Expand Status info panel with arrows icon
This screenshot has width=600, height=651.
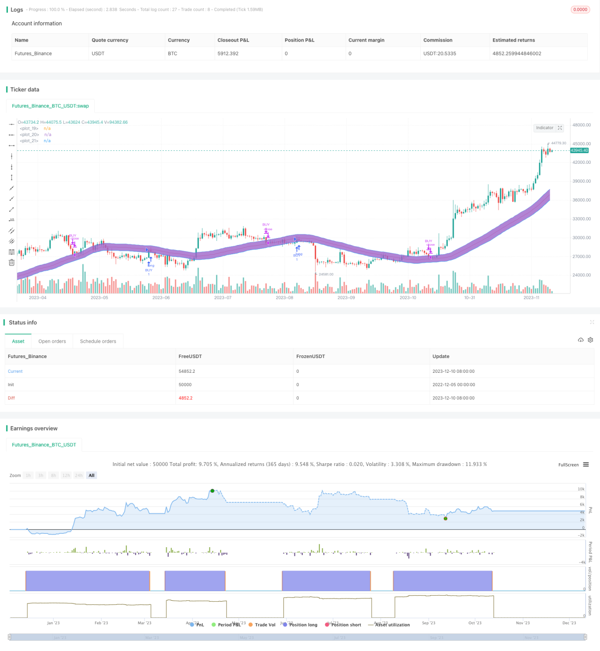[592, 322]
